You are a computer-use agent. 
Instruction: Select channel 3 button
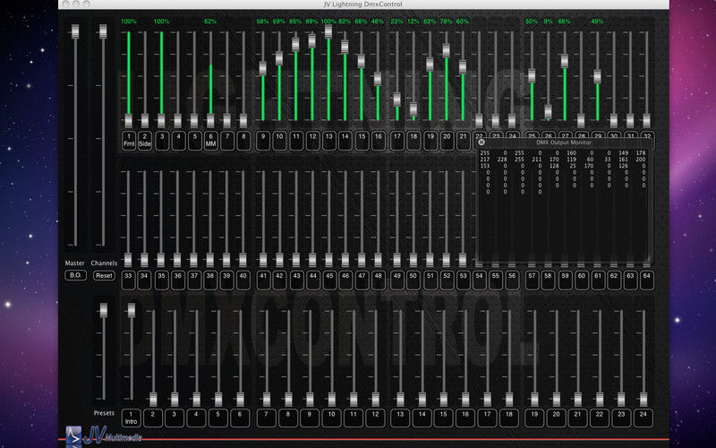[x=162, y=141]
